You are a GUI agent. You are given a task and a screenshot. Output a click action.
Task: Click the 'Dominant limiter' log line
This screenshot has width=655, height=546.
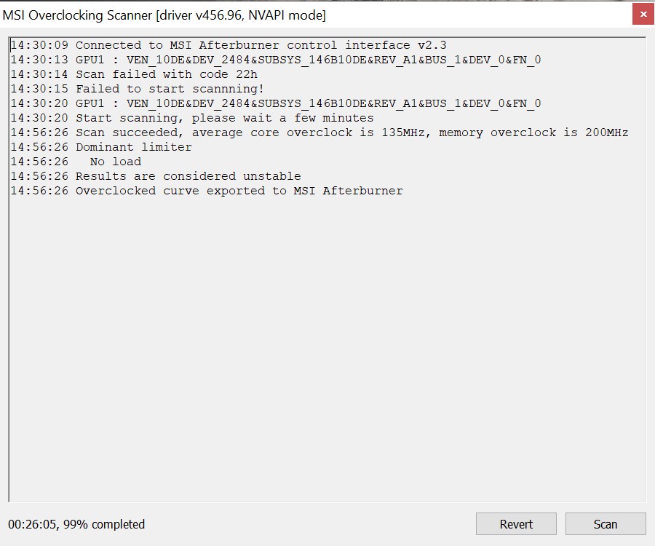click(x=133, y=147)
